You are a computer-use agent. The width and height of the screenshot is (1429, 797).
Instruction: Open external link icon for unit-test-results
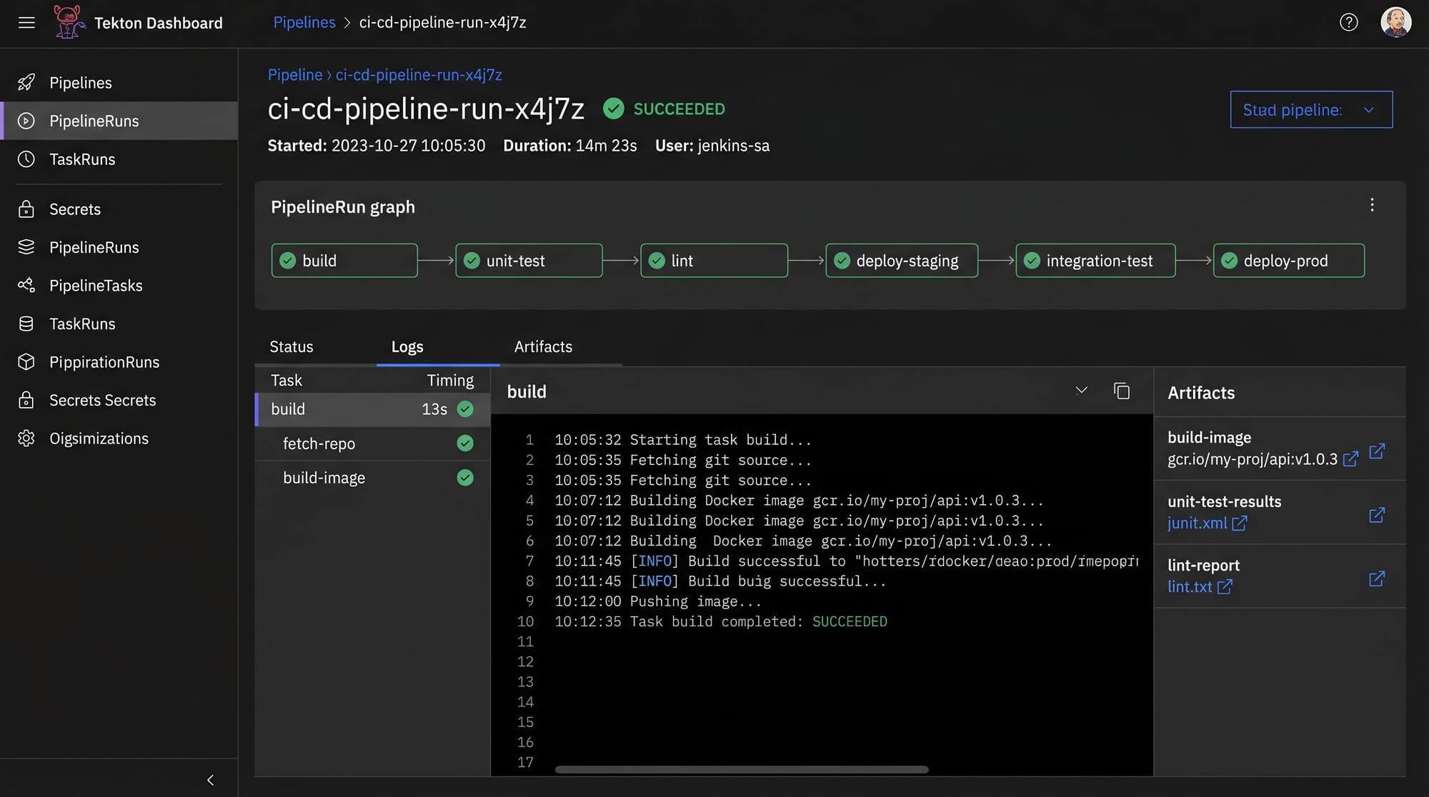pos(1376,515)
